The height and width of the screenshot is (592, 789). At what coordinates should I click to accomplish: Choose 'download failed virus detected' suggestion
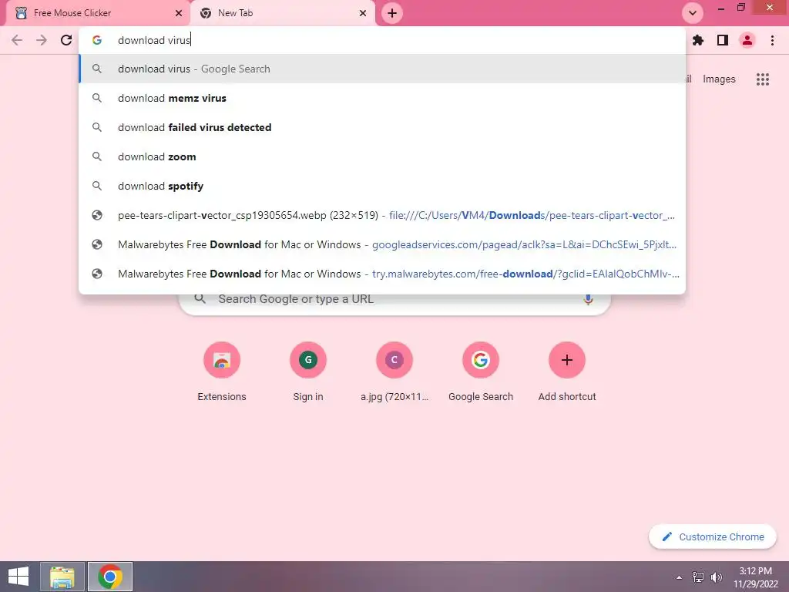pos(382,127)
